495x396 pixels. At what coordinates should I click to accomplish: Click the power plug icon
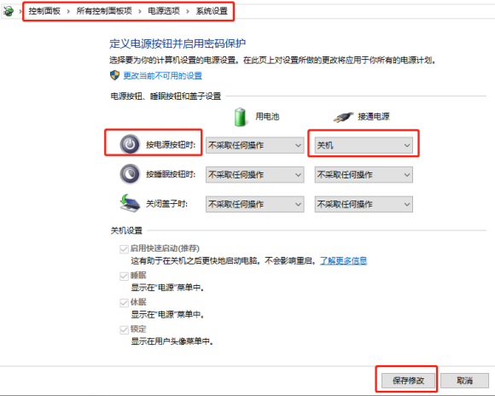pos(343,117)
